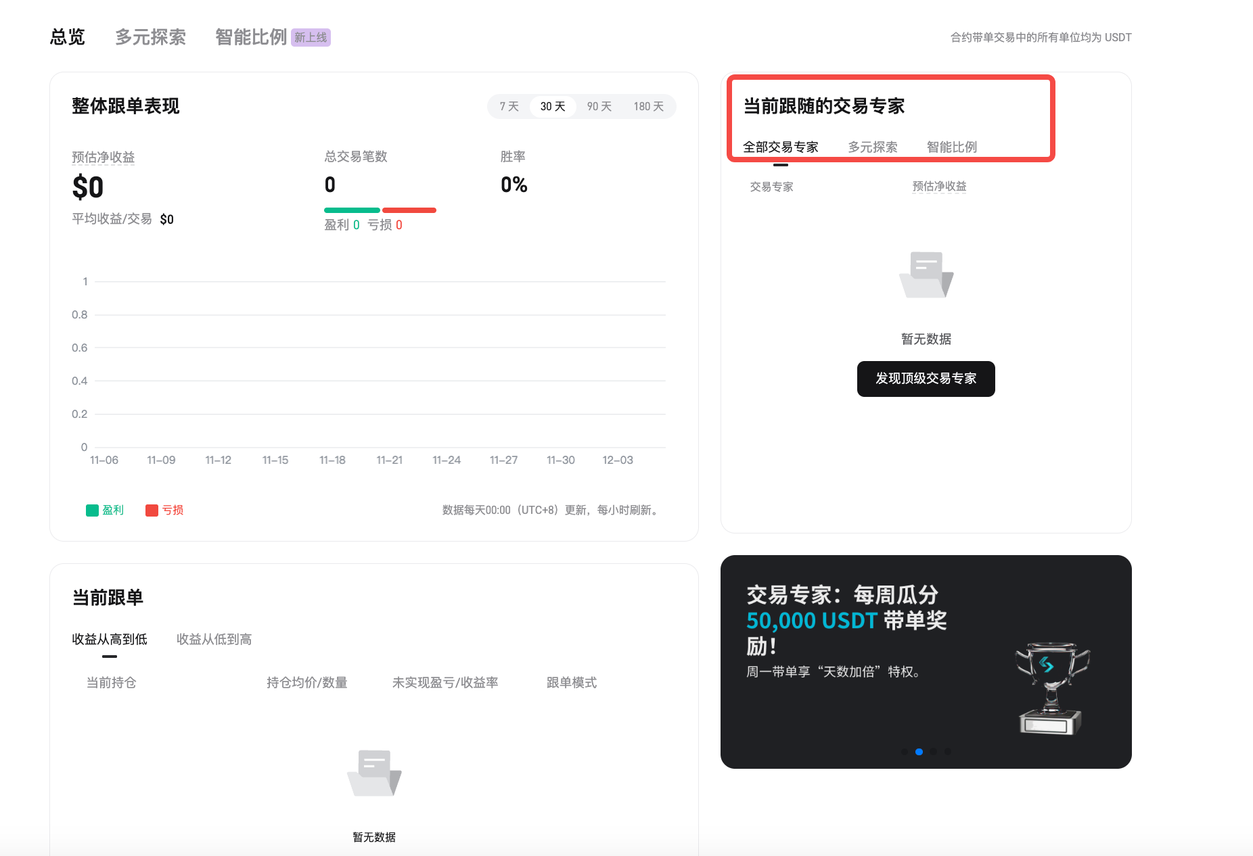Click the empty data folder icon under 交易专家
Screen dimensions: 1253x856
coord(926,276)
